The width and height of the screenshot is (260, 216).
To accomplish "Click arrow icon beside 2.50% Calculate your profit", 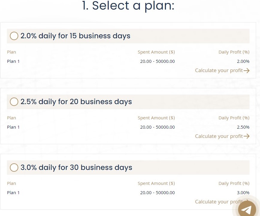I will (x=247, y=136).
